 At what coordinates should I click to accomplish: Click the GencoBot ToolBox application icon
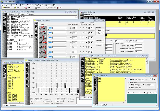tap(2, 2)
